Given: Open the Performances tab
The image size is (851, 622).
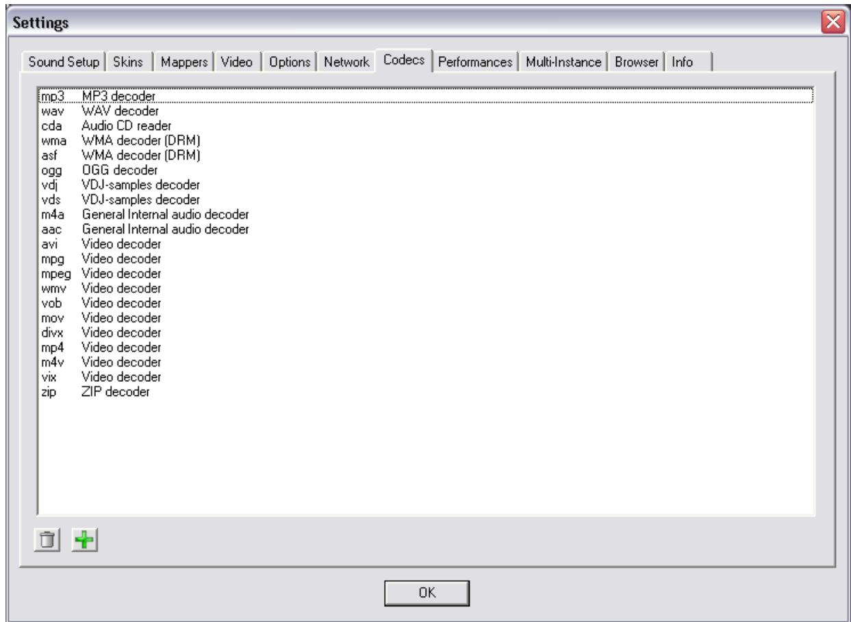Looking at the screenshot, I should coord(476,62).
